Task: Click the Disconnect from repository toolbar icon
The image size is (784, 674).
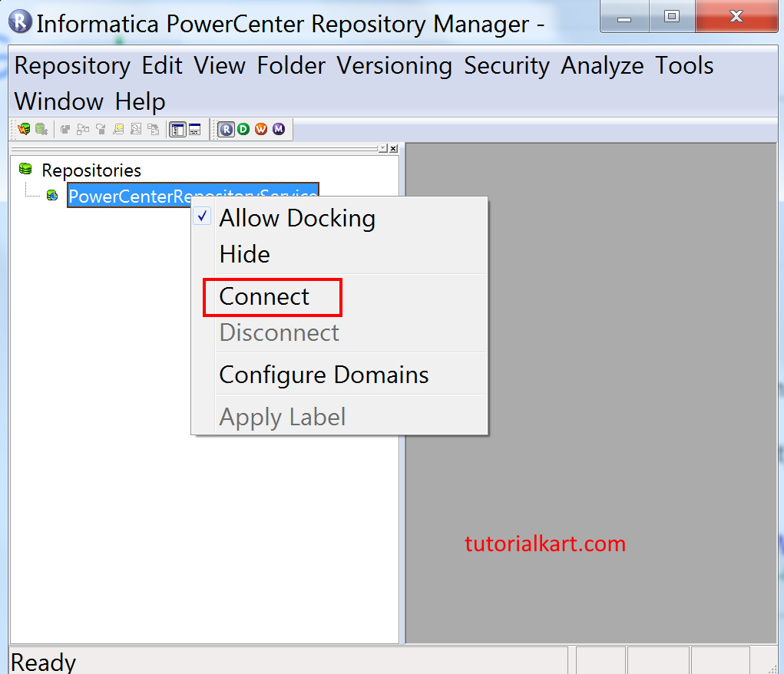Action: point(41,130)
